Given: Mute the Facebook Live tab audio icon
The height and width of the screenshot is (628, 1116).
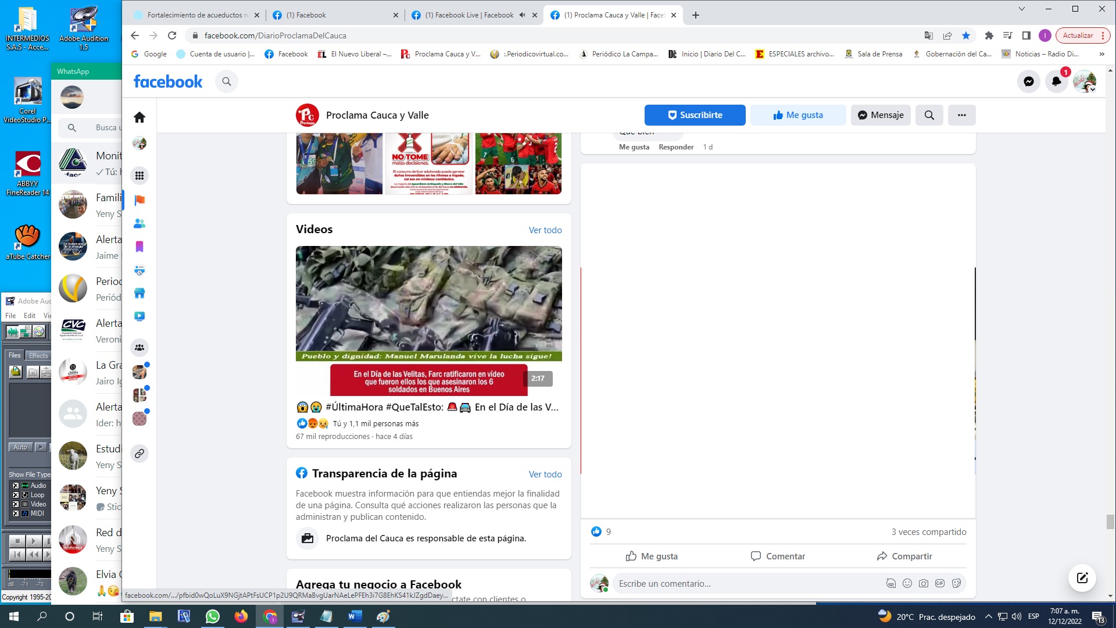Looking at the screenshot, I should (522, 15).
